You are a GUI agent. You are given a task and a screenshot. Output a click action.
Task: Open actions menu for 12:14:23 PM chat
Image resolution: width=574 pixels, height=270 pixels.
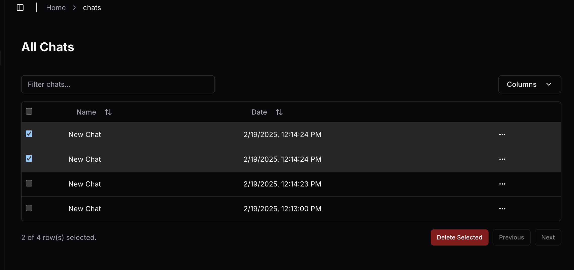(x=502, y=184)
